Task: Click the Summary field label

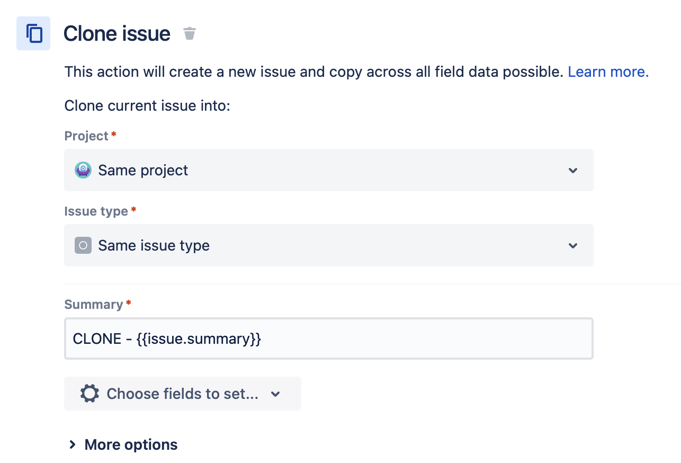Action: coord(94,305)
